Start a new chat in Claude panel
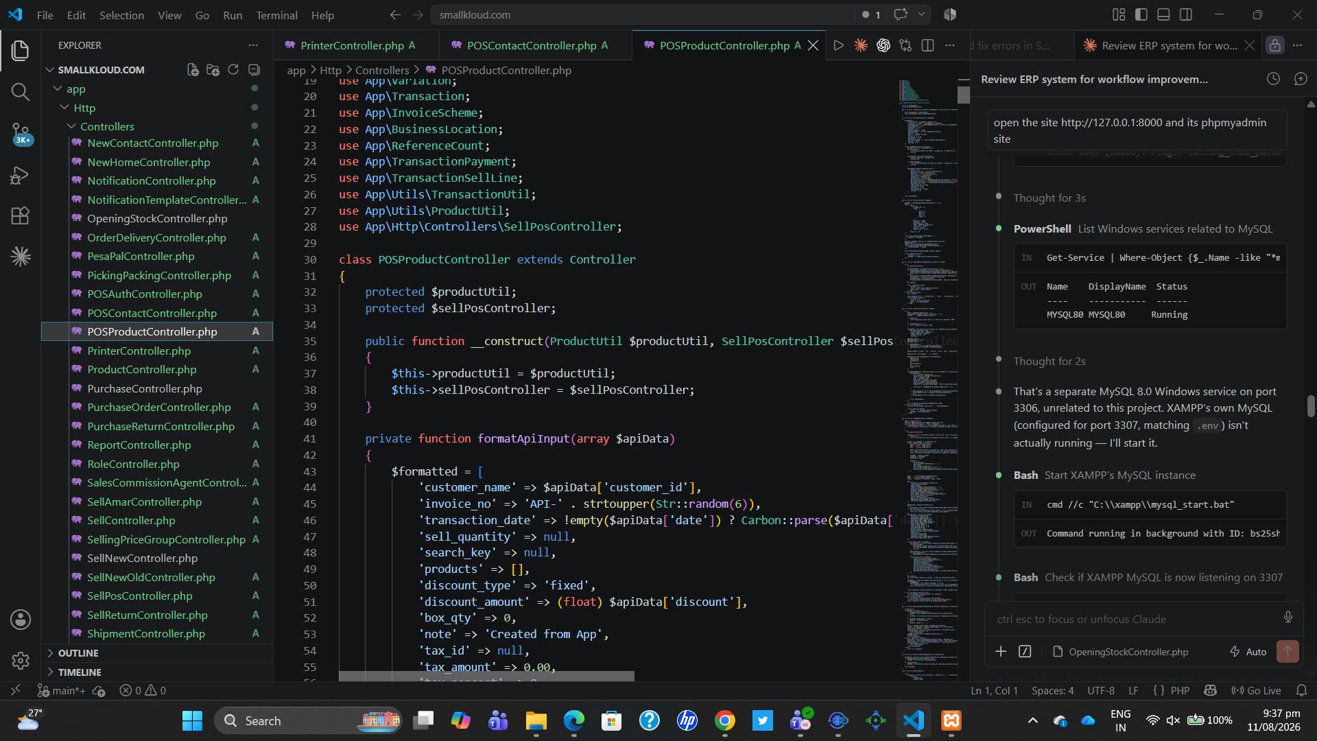The width and height of the screenshot is (1317, 741). click(x=1301, y=79)
